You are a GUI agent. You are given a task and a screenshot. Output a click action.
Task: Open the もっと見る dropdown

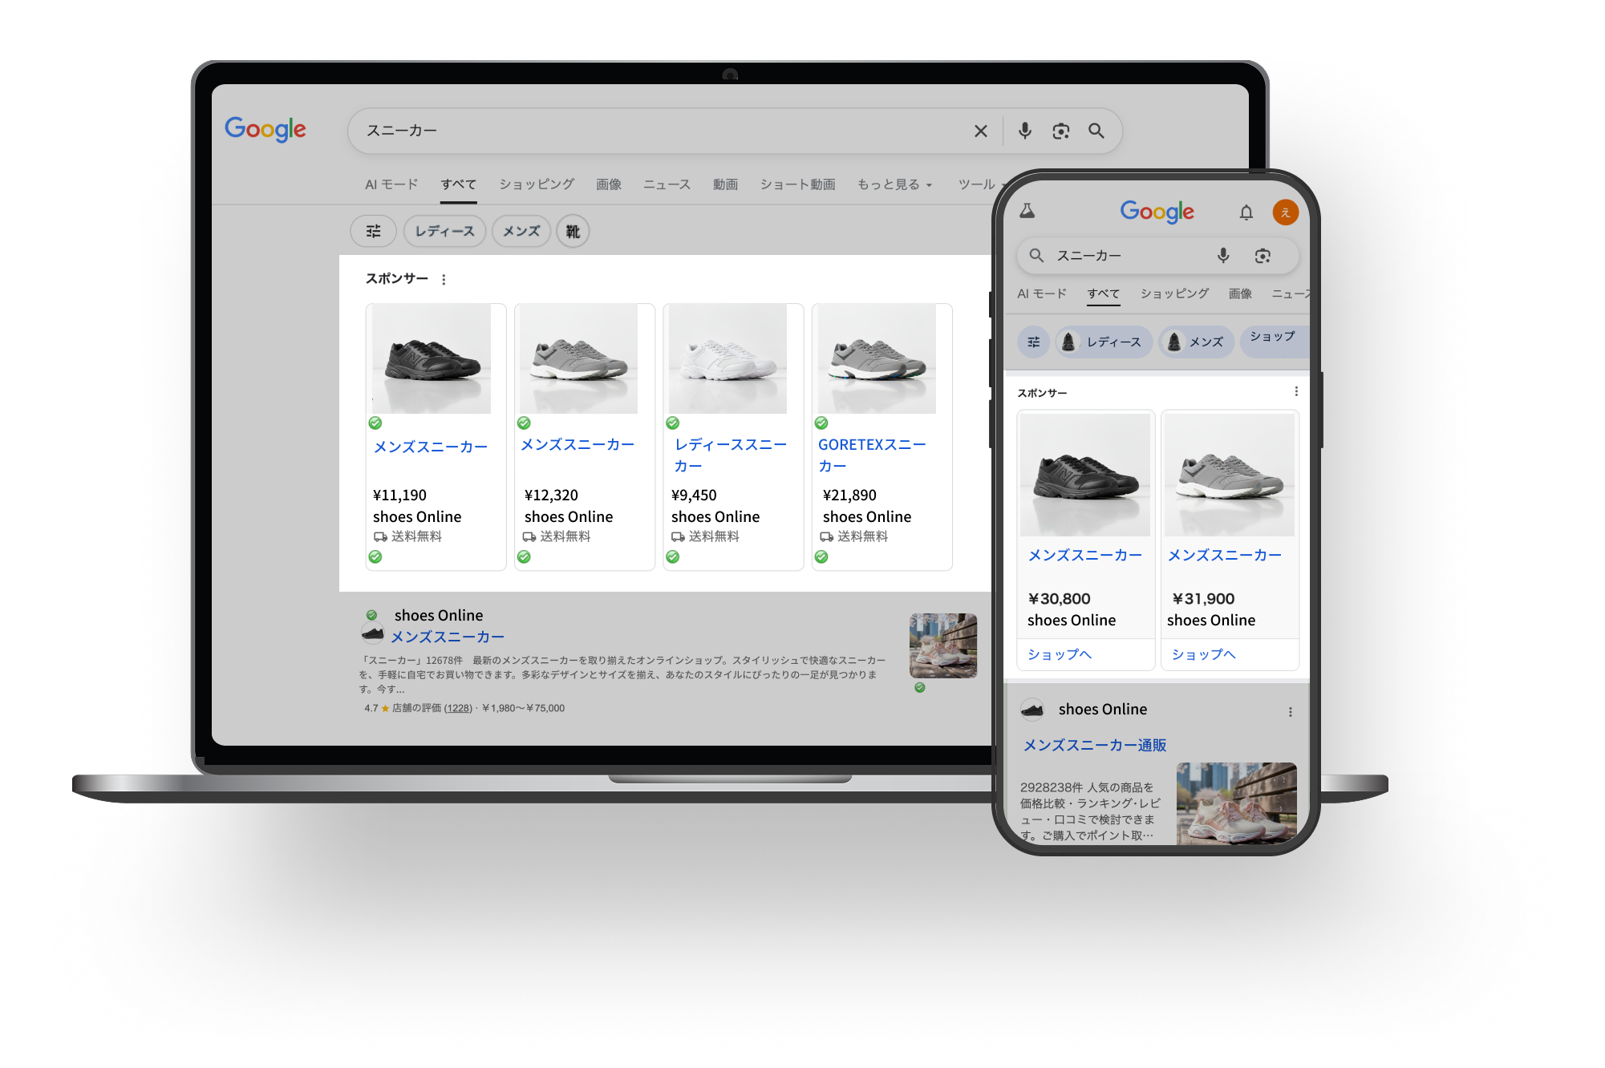click(893, 184)
